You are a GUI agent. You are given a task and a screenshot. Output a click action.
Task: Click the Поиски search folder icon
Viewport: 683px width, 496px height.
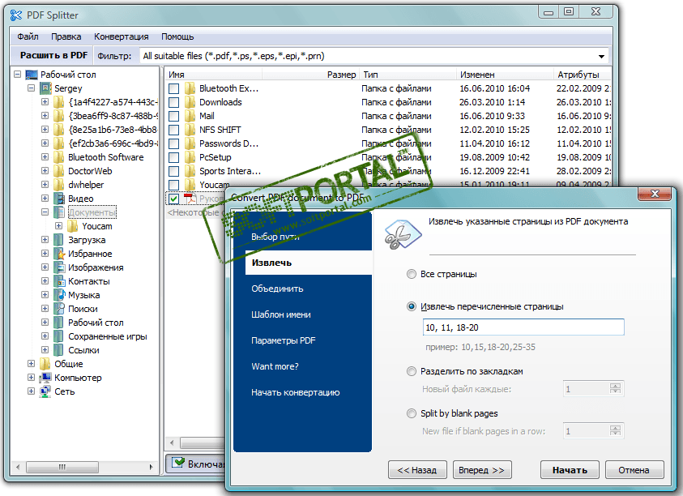tap(59, 309)
